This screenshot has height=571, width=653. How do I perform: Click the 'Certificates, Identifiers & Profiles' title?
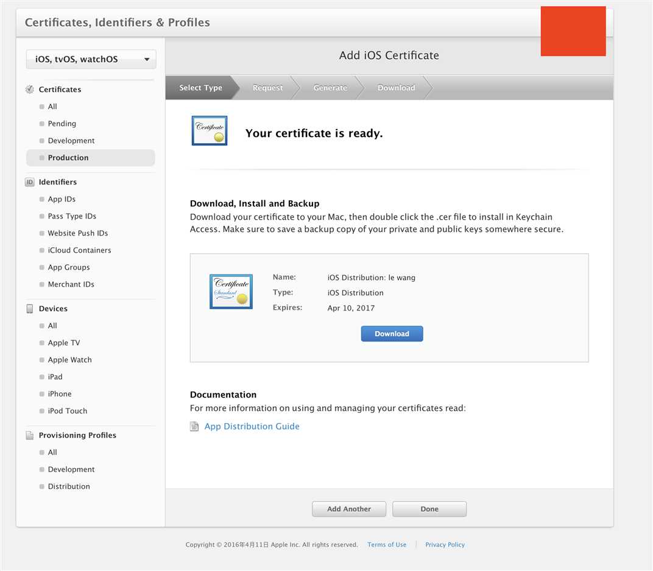click(x=118, y=23)
